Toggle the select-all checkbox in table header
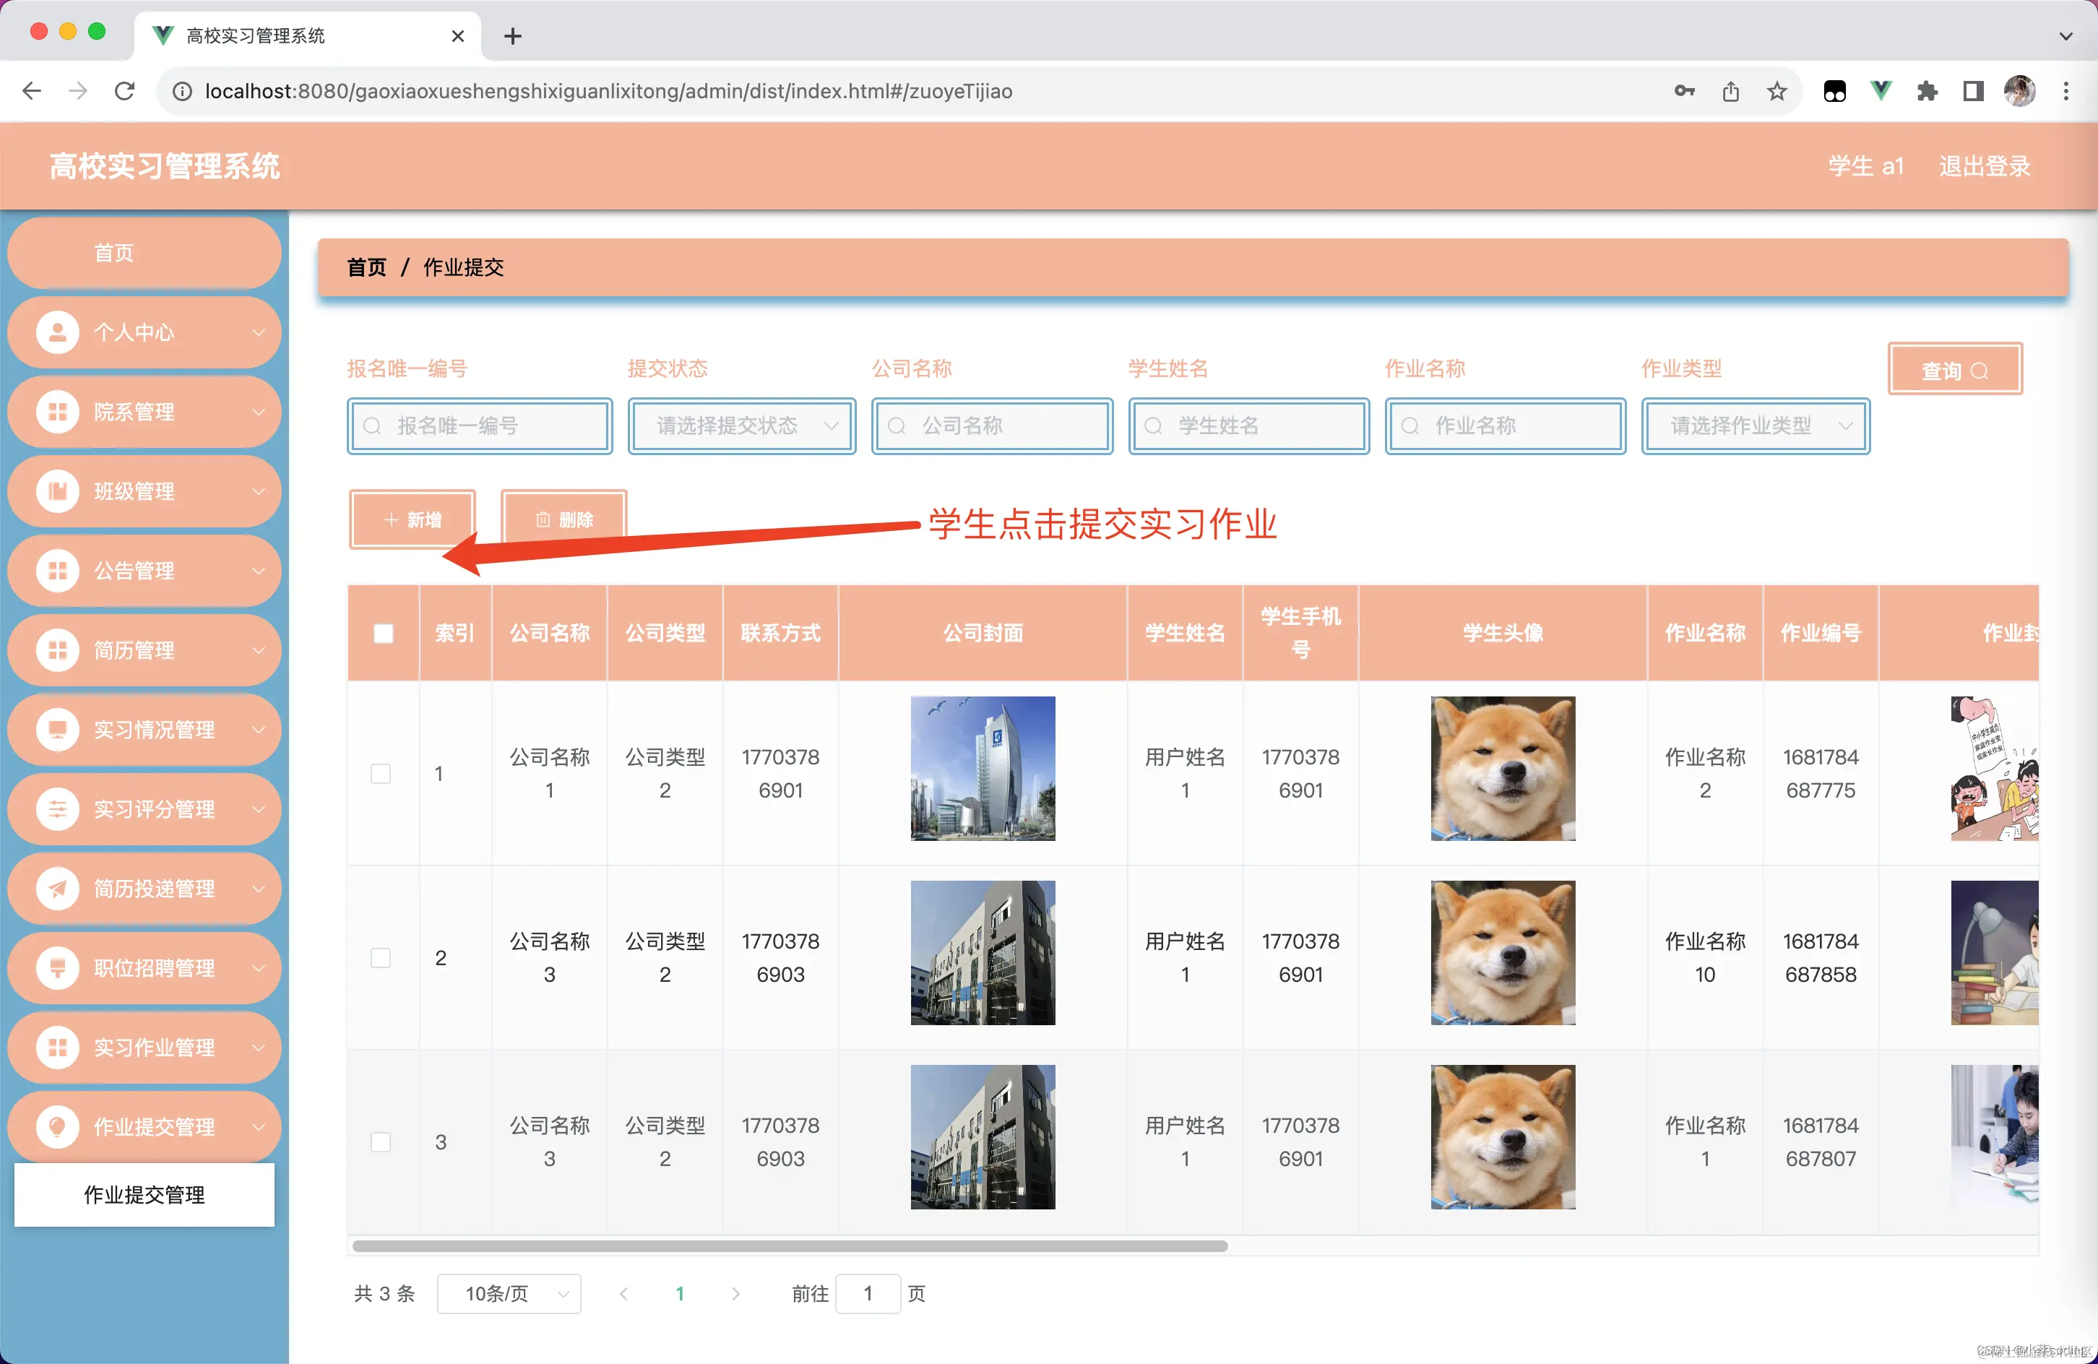Screen dimensions: 2098x1364 pyautogui.click(x=383, y=632)
